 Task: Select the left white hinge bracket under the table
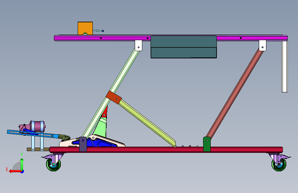pos(139,45)
